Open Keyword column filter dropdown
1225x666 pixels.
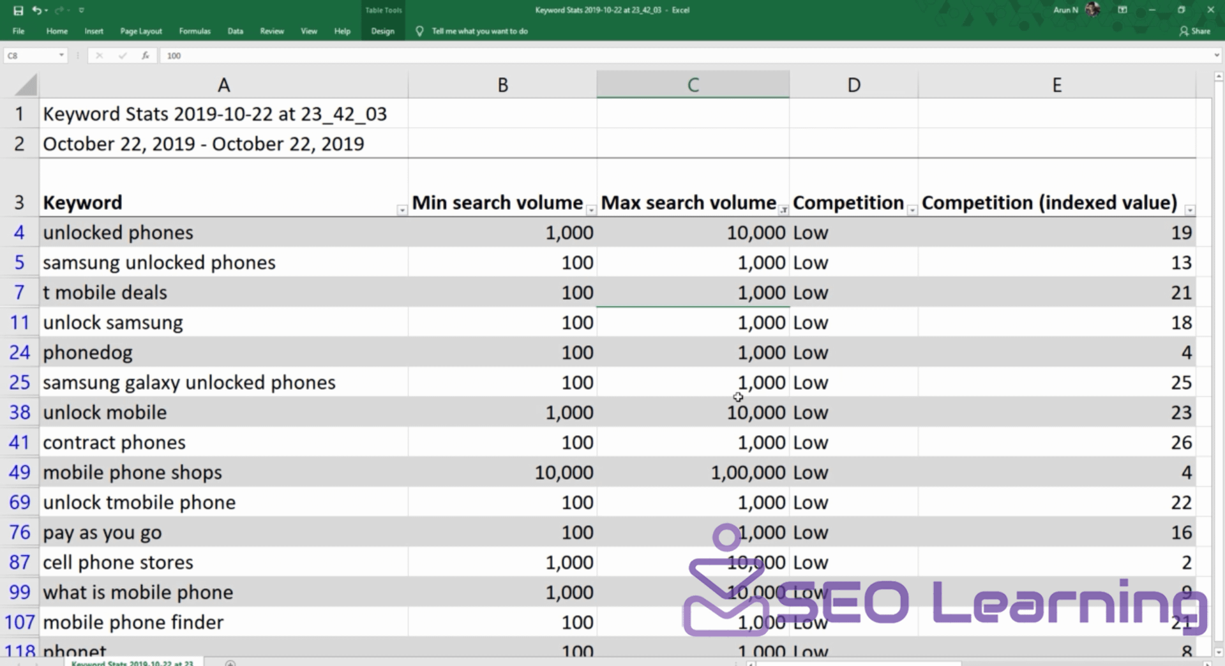click(402, 210)
